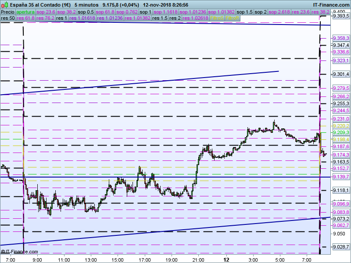
Task: Click the 13:00 time axis label
Action: tap(91, 260)
